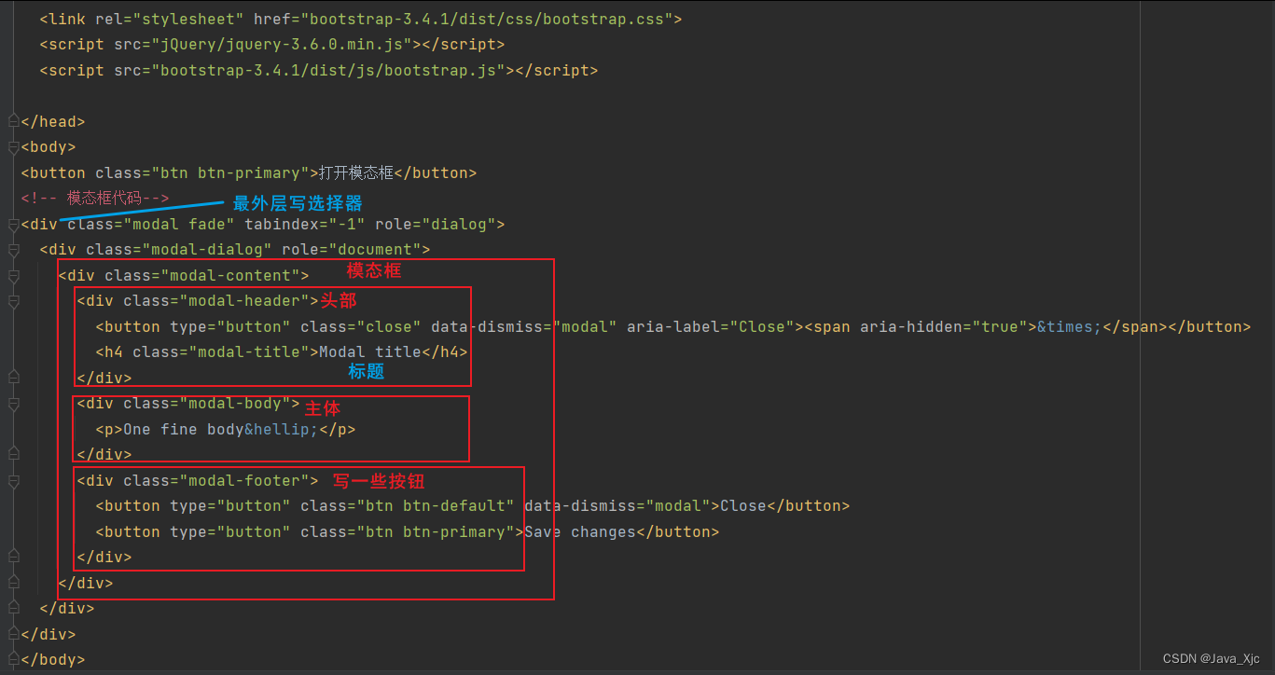Click the class="close" attribute
The image size is (1275, 675).
(361, 327)
